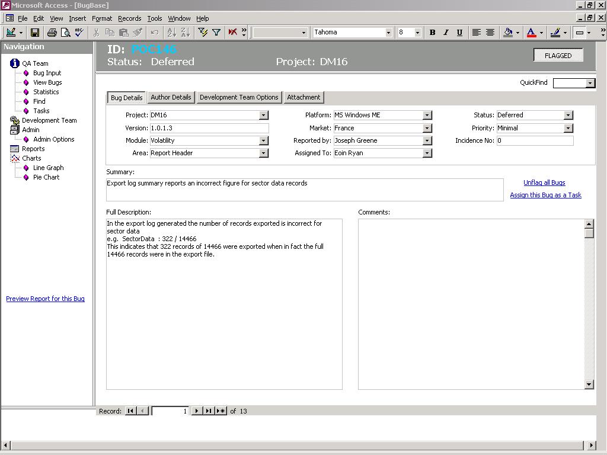The image size is (607, 455).
Task: Sort records ascending with the A-Z icon
Action: point(171,33)
